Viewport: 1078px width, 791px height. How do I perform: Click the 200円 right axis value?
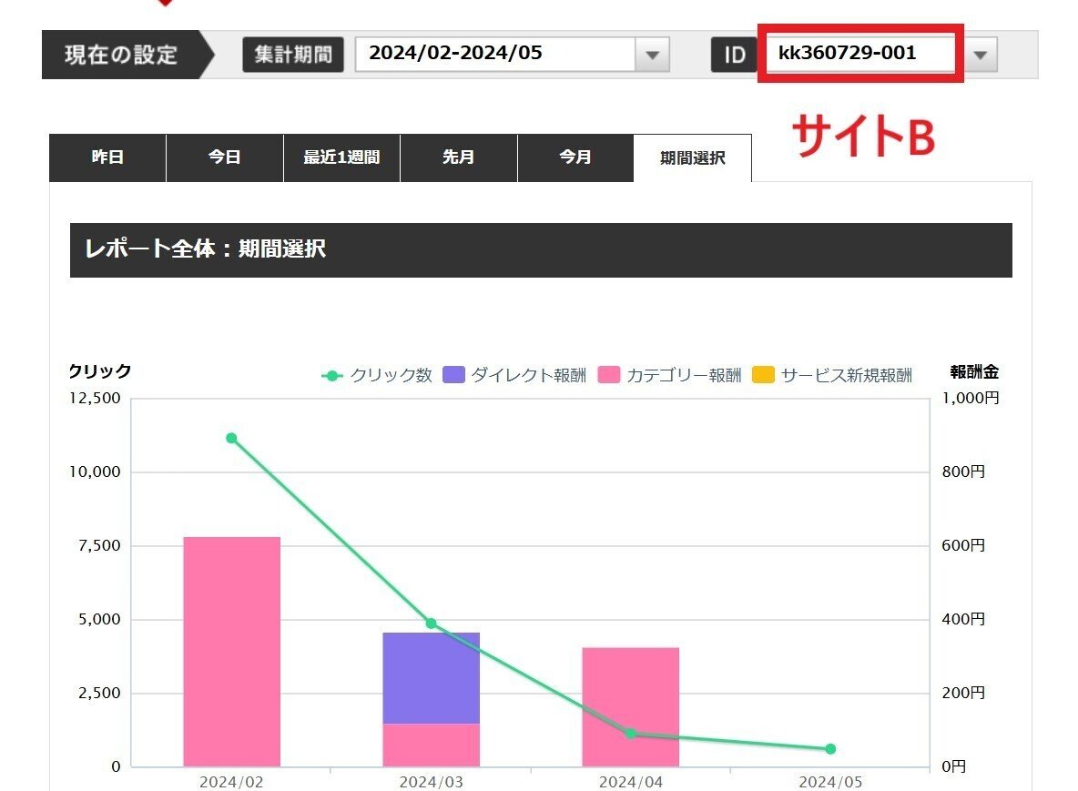coord(964,693)
